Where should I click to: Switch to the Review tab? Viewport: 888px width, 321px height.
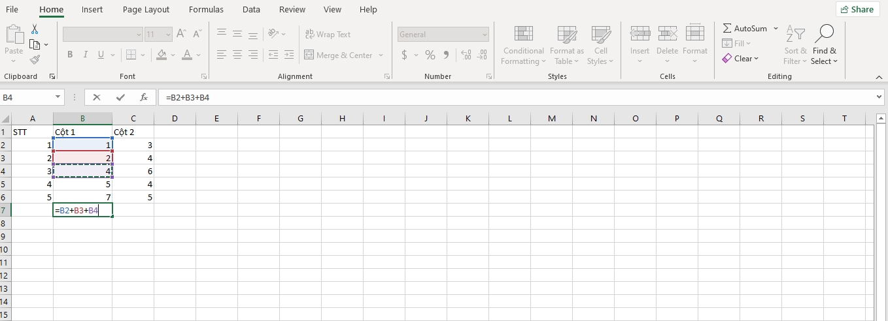tap(292, 9)
